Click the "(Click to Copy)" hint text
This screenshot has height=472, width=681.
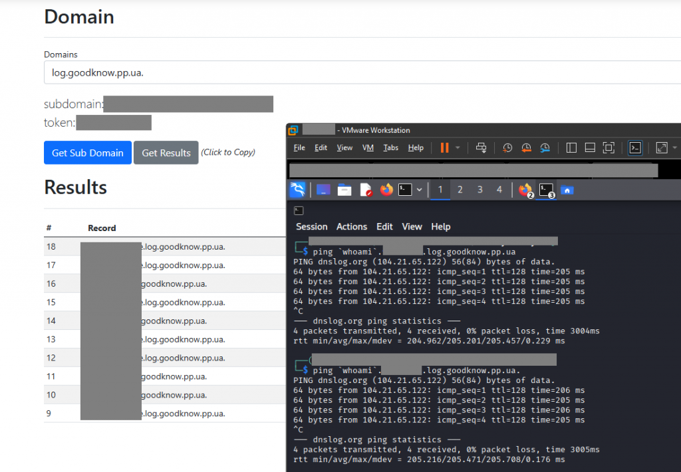[x=228, y=152]
